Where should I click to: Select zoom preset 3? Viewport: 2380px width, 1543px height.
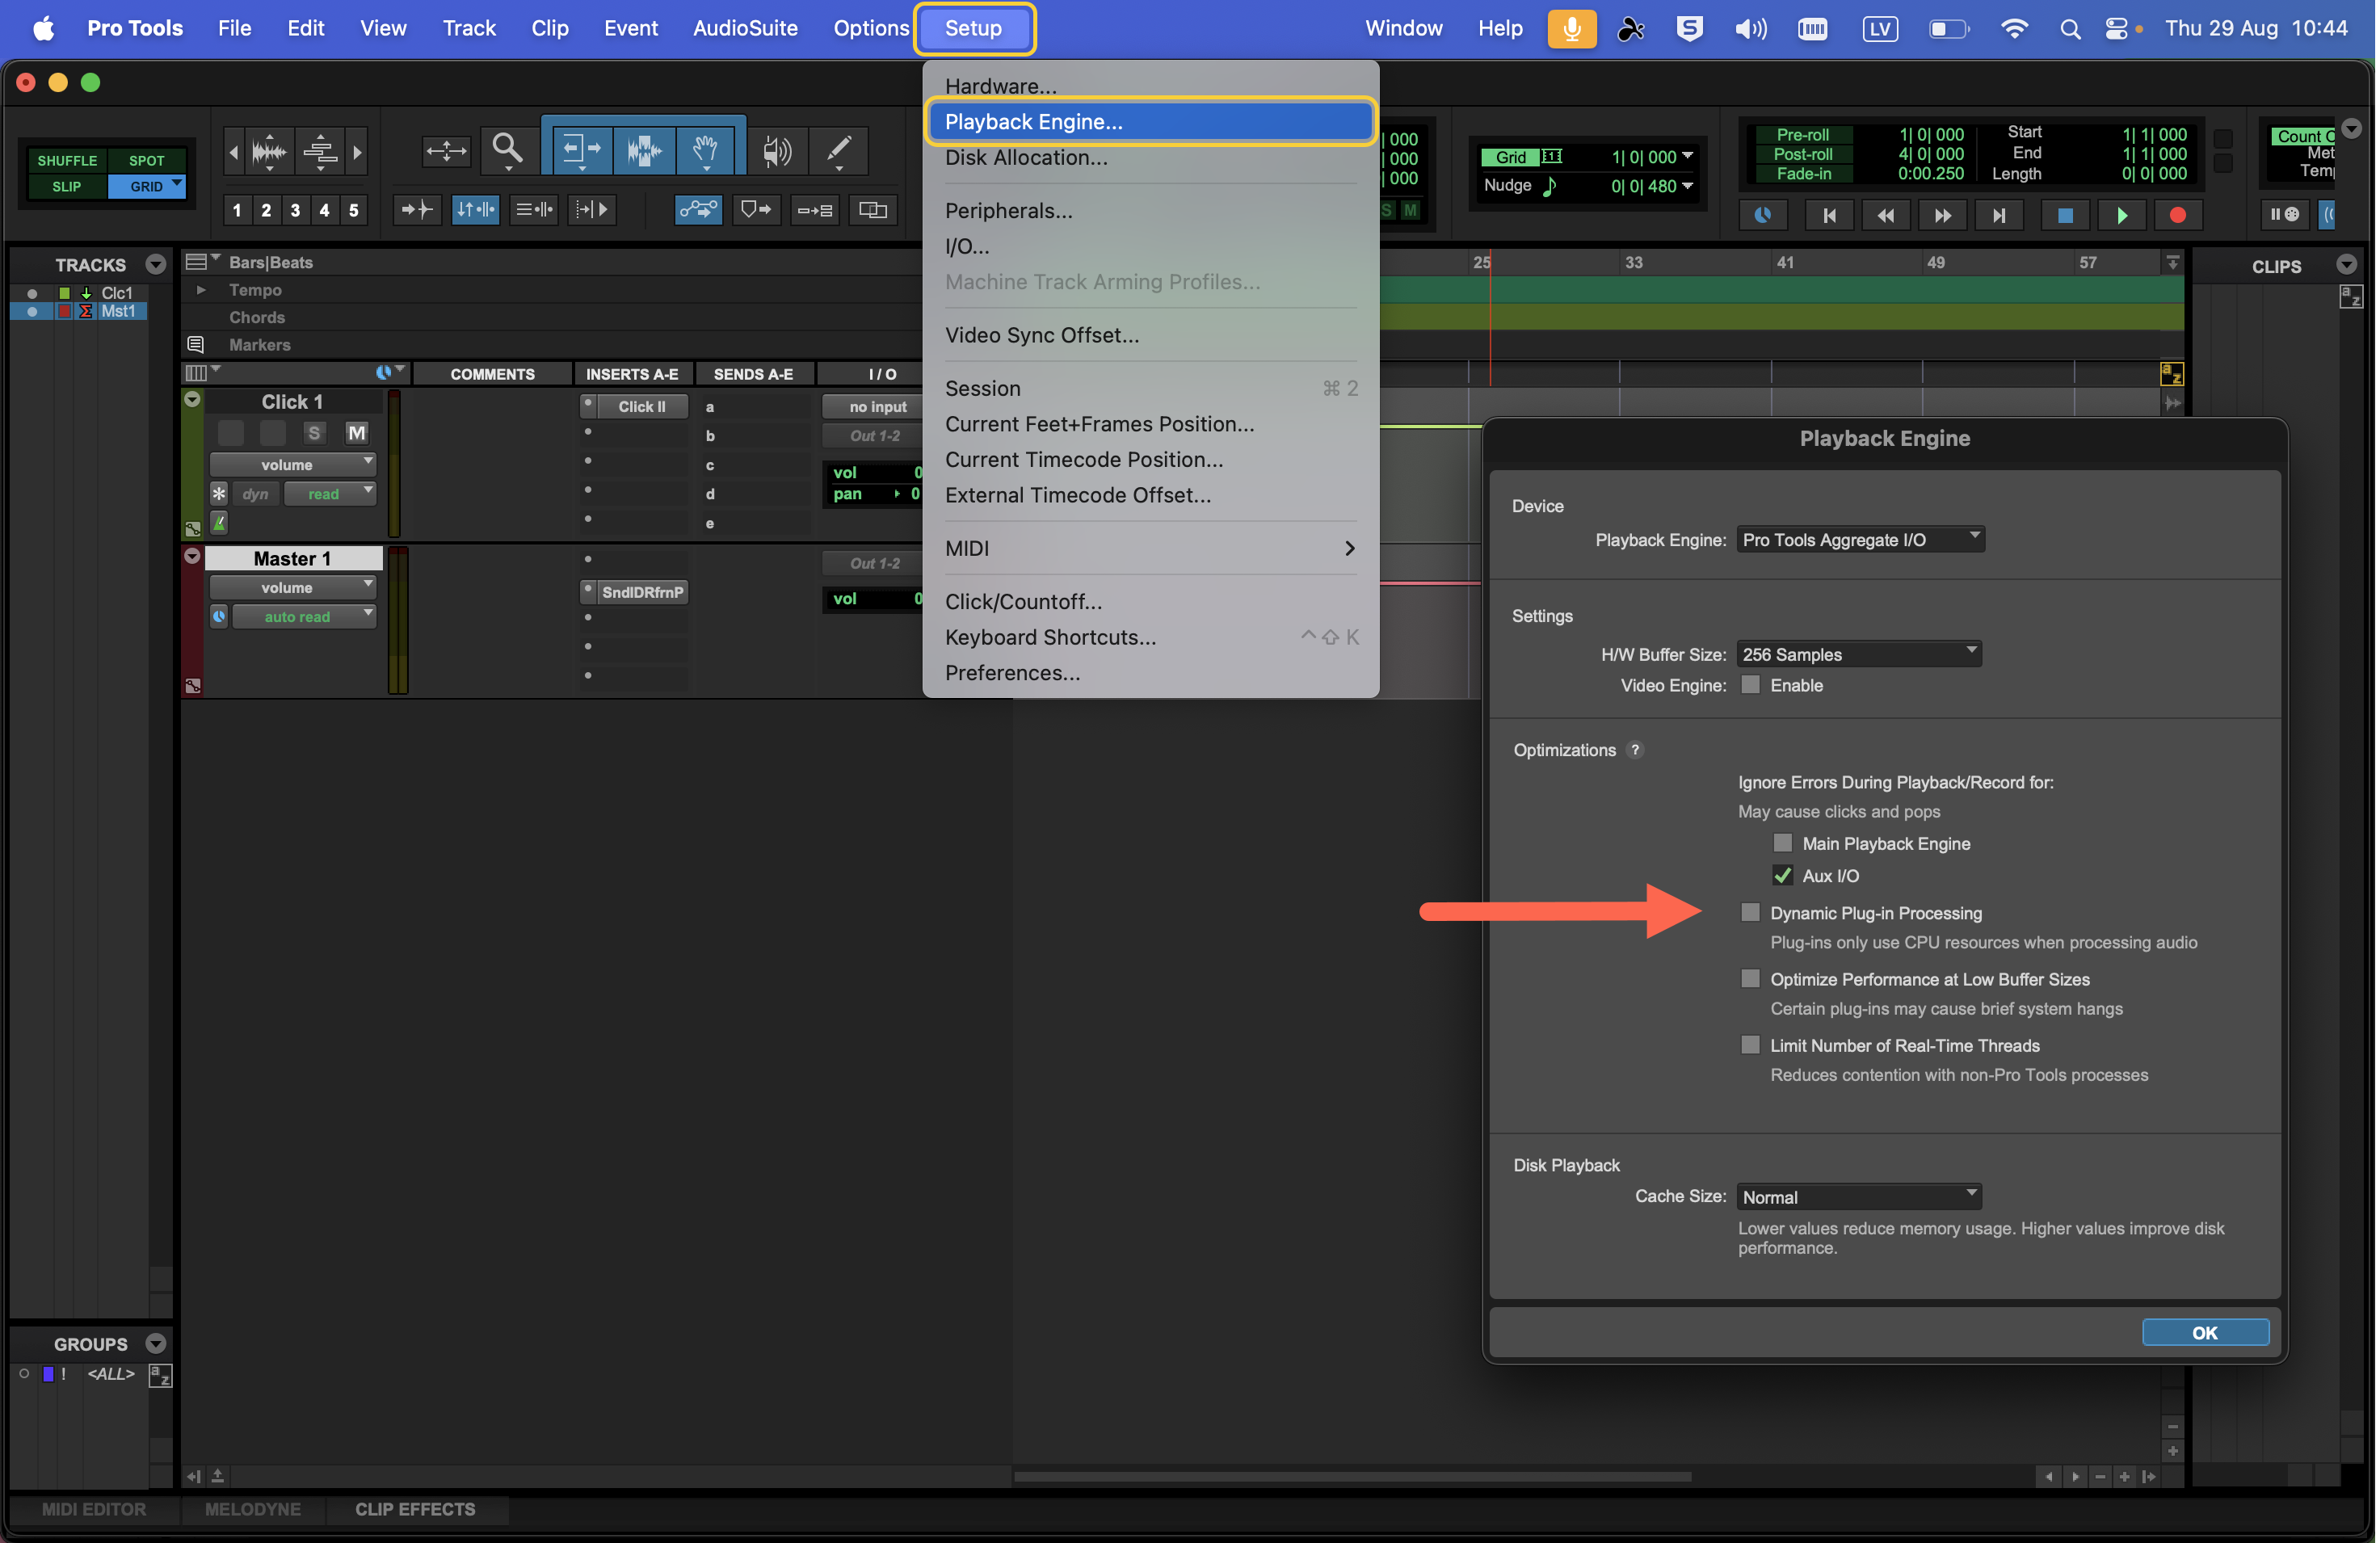(x=295, y=210)
